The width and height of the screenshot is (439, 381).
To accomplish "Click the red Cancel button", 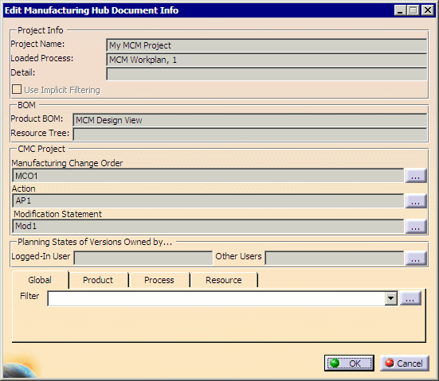I will coord(404,364).
